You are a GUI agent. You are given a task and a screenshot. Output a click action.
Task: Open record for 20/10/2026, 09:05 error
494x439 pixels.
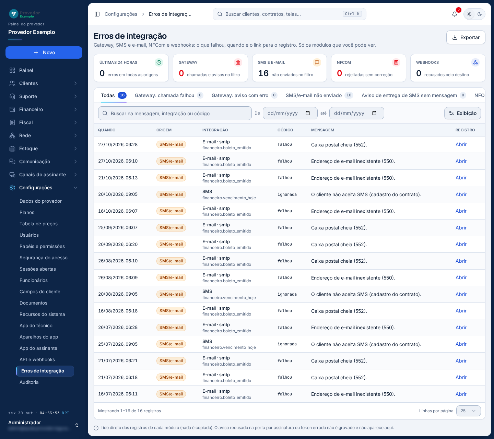pyautogui.click(x=461, y=194)
